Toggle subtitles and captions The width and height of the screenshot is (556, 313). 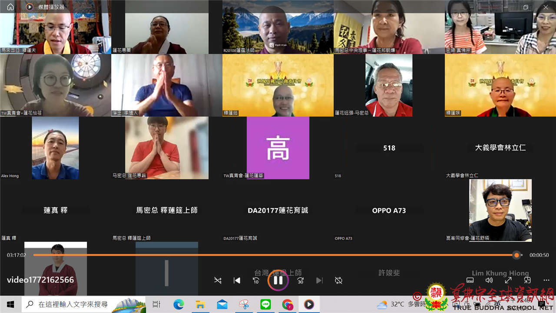coord(470,280)
